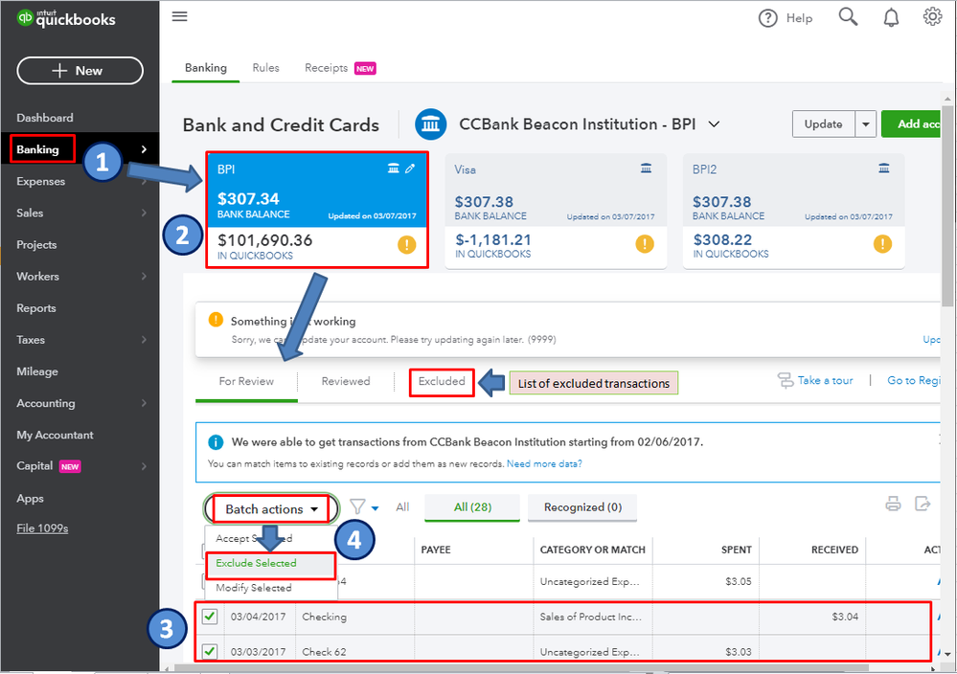The image size is (957, 674).
Task: Click the vertical scrollbar thumb
Action: pyautogui.click(x=946, y=208)
